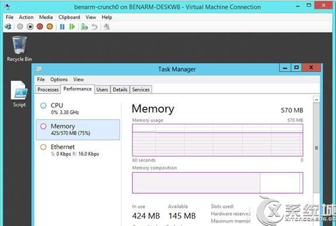
Task: Minimize the Task Manager window
Action: 285,68
